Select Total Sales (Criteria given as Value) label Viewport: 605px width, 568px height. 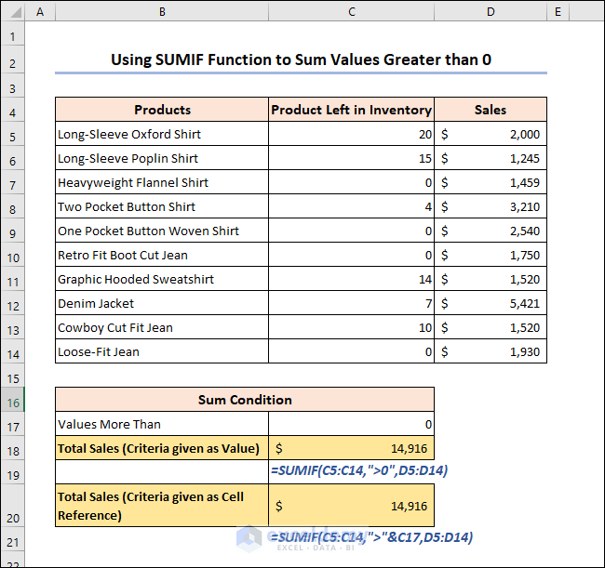tap(162, 448)
